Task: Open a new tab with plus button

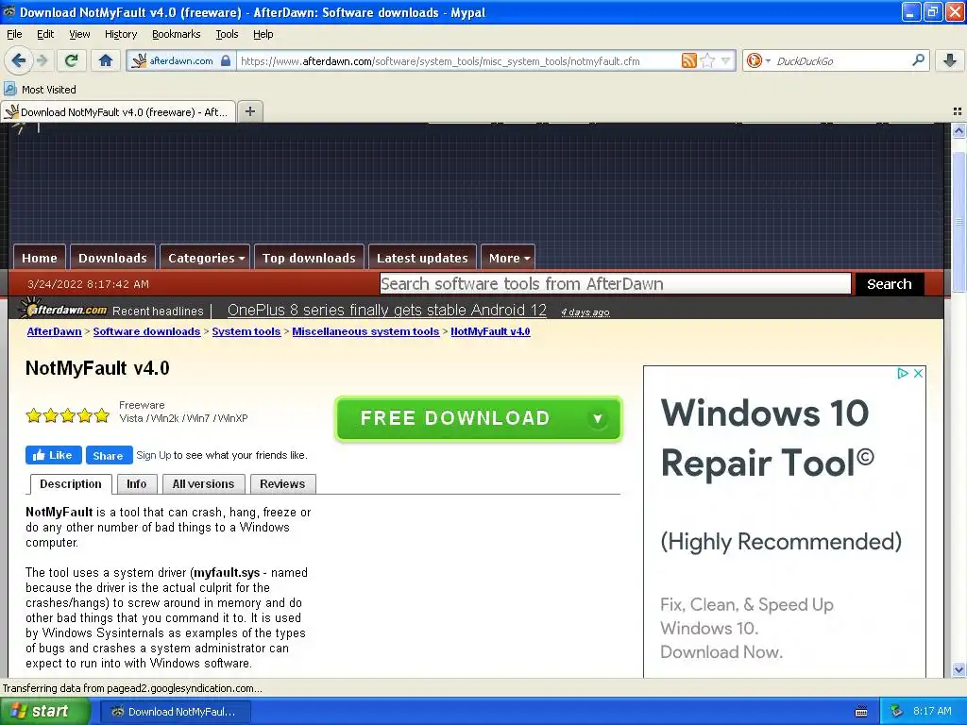Action: pos(249,111)
